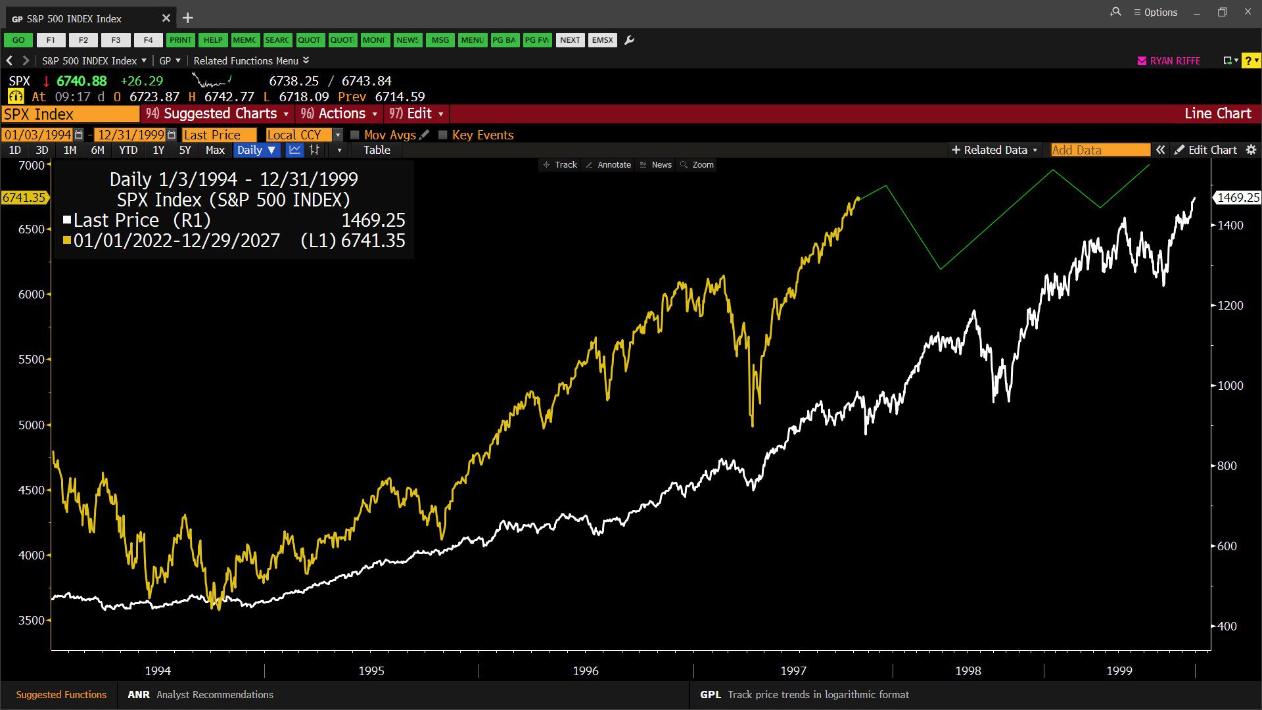Open the yellow help question mark

[1248, 60]
